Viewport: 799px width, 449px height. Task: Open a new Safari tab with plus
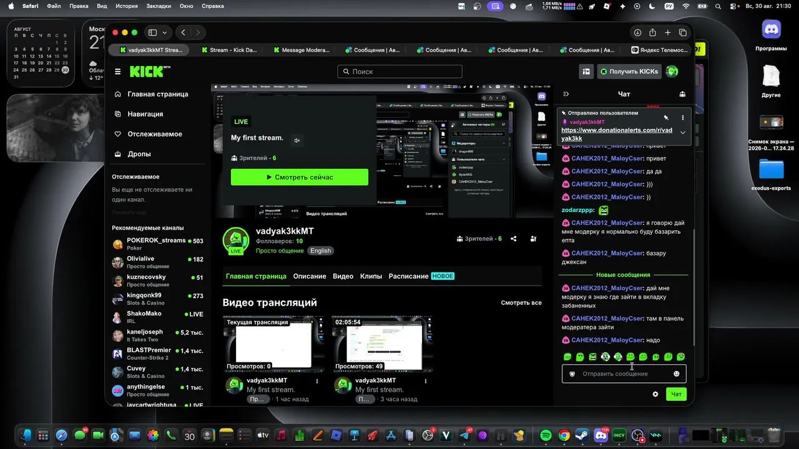(x=667, y=32)
